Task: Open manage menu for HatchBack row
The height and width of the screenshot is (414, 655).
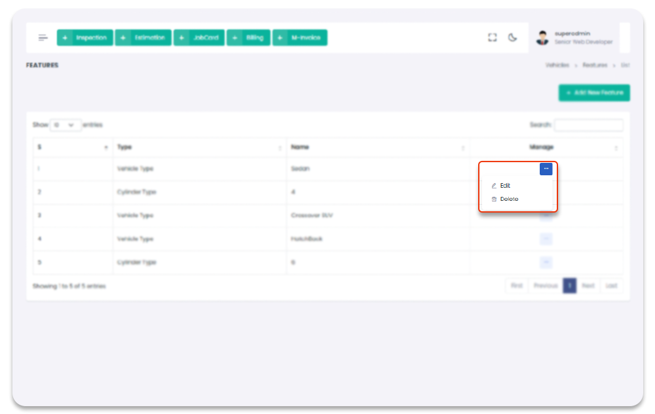Action: [546, 239]
